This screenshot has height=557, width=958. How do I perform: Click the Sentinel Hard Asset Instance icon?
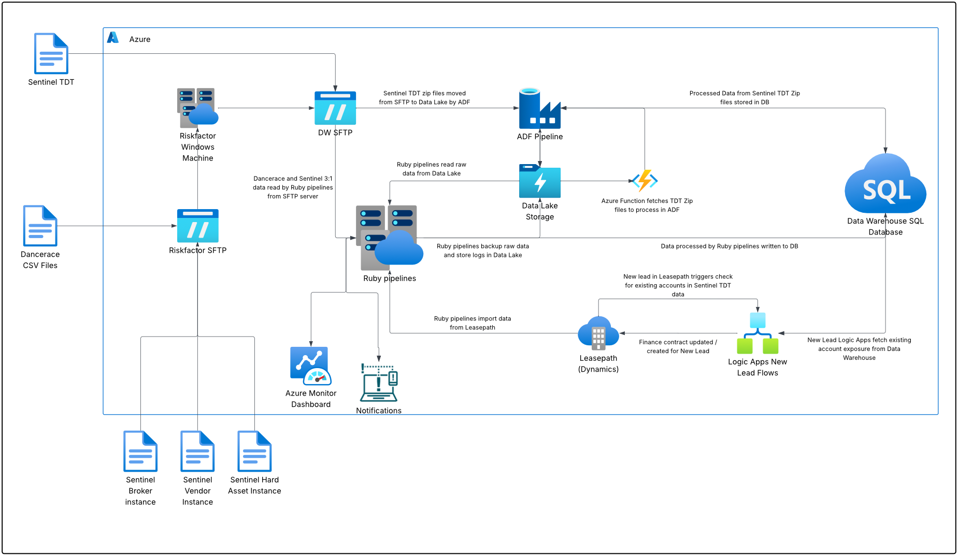pyautogui.click(x=254, y=451)
